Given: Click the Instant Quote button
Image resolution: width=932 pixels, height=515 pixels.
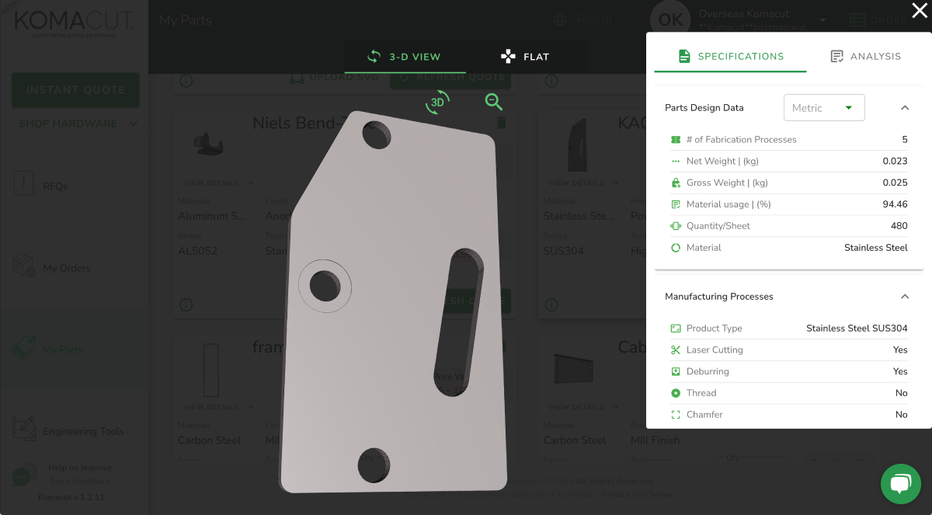Looking at the screenshot, I should (75, 90).
